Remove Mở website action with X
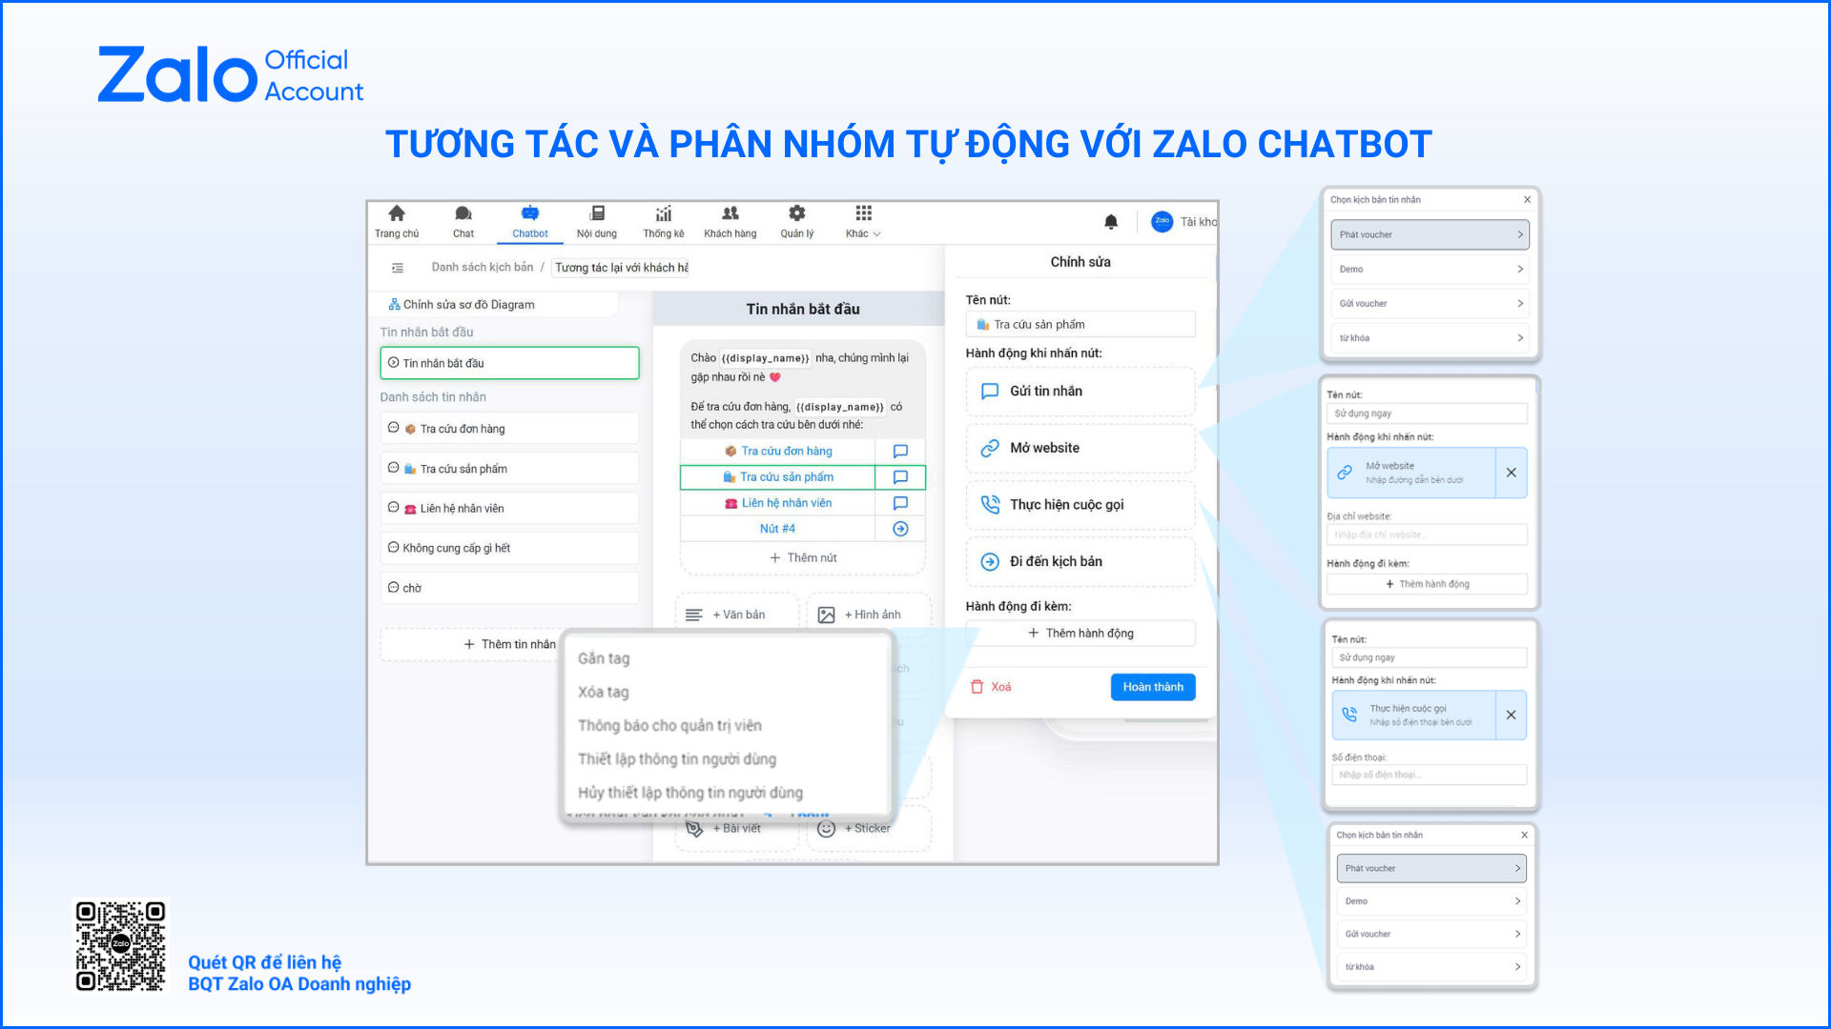Viewport: 1831px width, 1029px height. [x=1511, y=473]
